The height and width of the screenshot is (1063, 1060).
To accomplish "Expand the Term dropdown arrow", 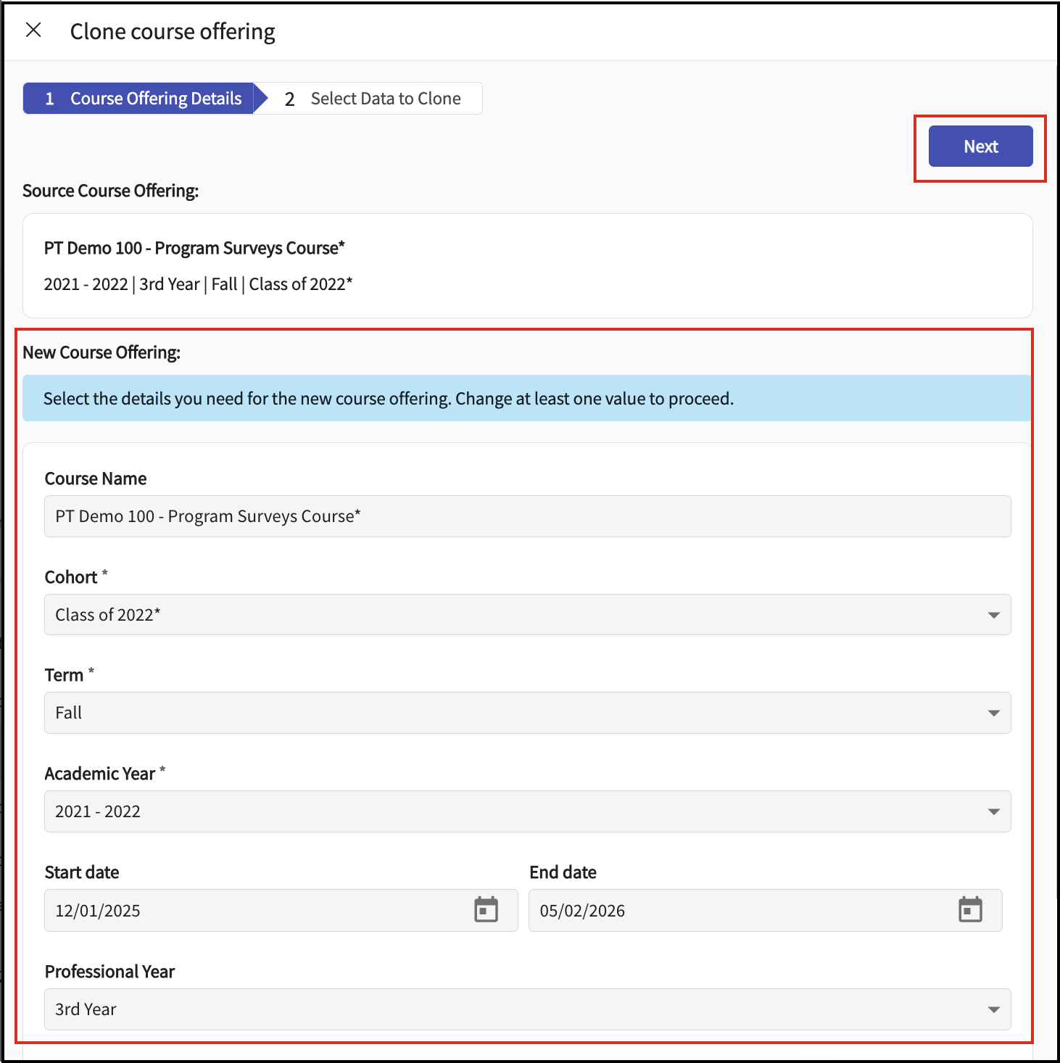I will pyautogui.click(x=993, y=713).
